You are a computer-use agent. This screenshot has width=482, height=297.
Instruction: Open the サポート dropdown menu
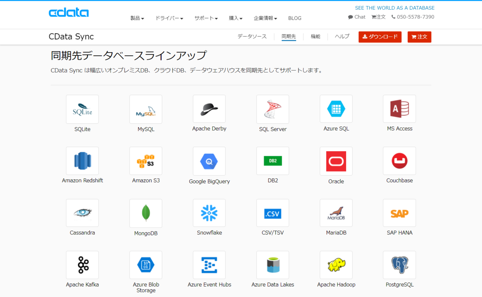click(206, 18)
